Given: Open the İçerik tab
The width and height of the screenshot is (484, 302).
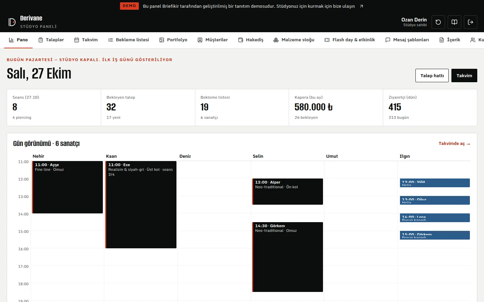Looking at the screenshot, I should [x=450, y=40].
